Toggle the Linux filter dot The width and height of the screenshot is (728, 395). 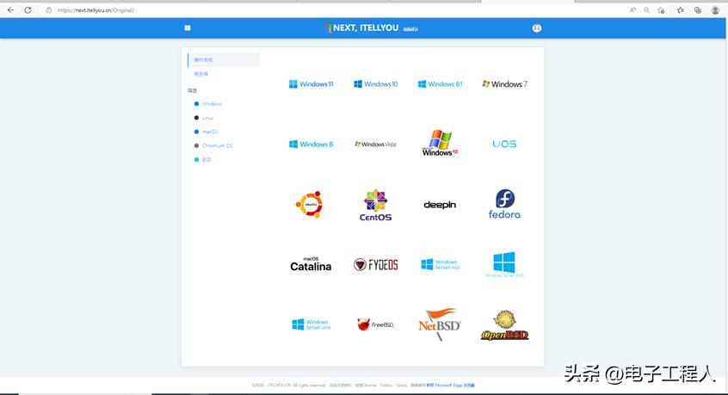tap(196, 118)
